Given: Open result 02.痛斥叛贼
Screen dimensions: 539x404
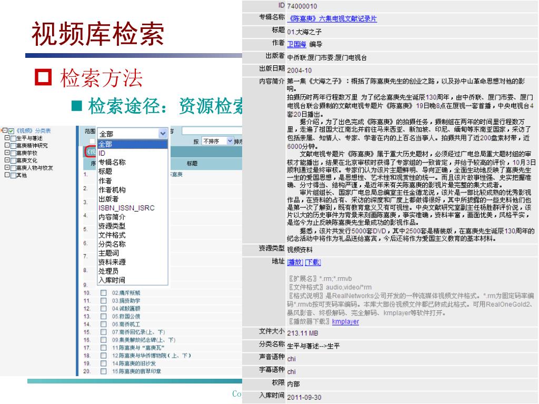Looking at the screenshot, I should [126, 293].
